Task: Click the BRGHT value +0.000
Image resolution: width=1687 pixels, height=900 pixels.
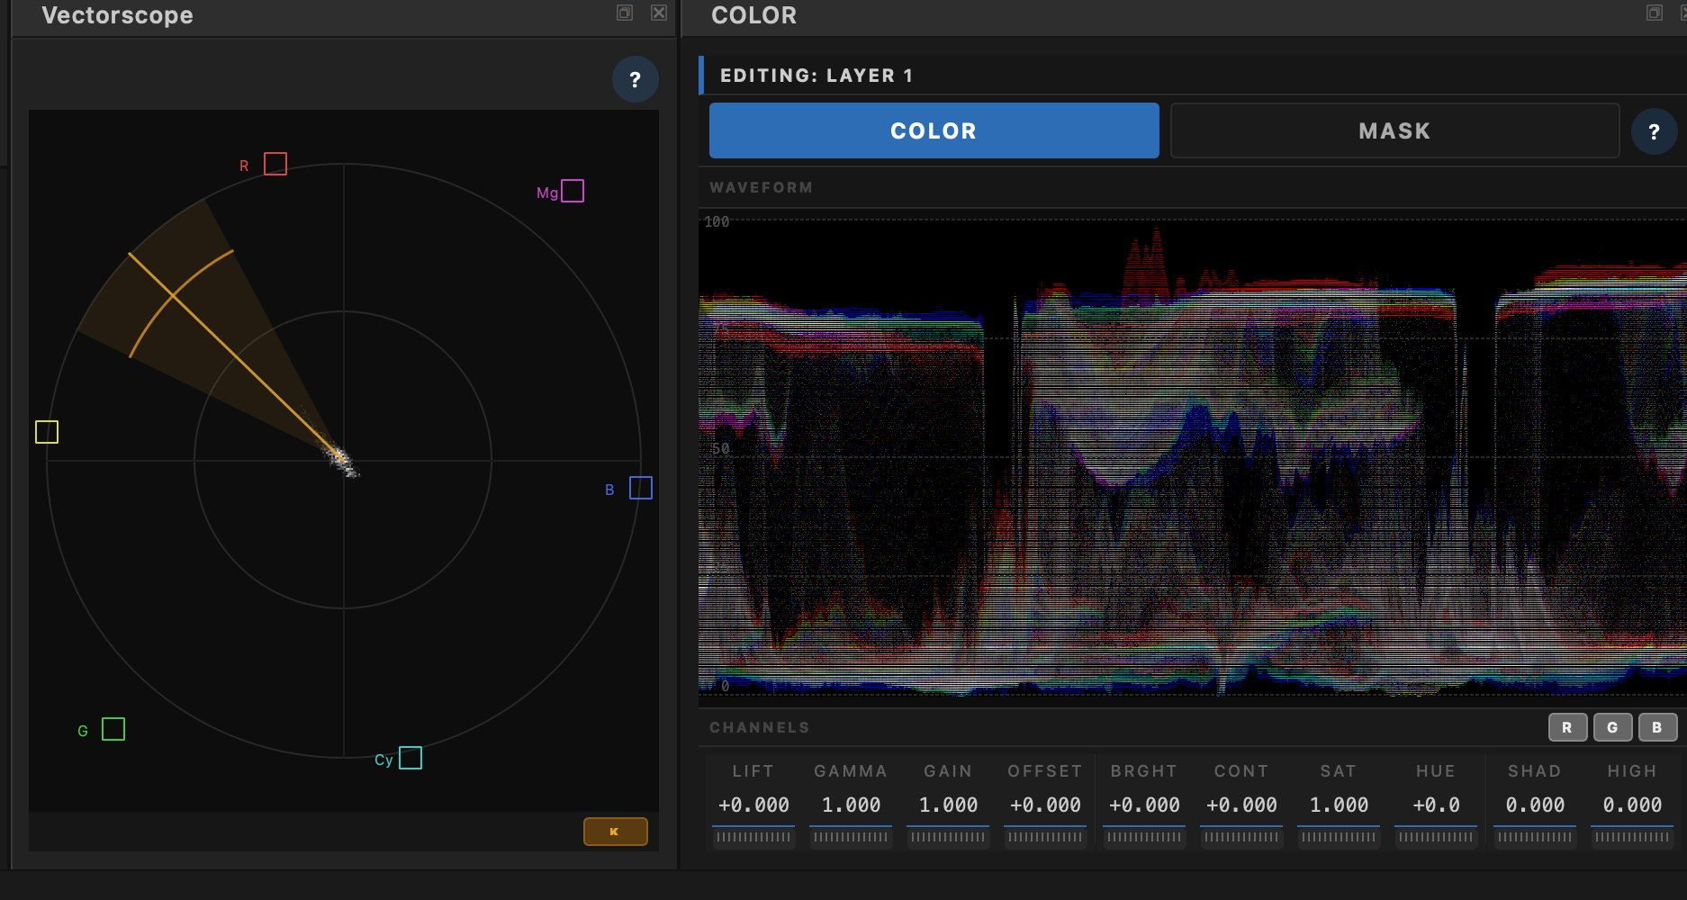Action: tap(1144, 805)
